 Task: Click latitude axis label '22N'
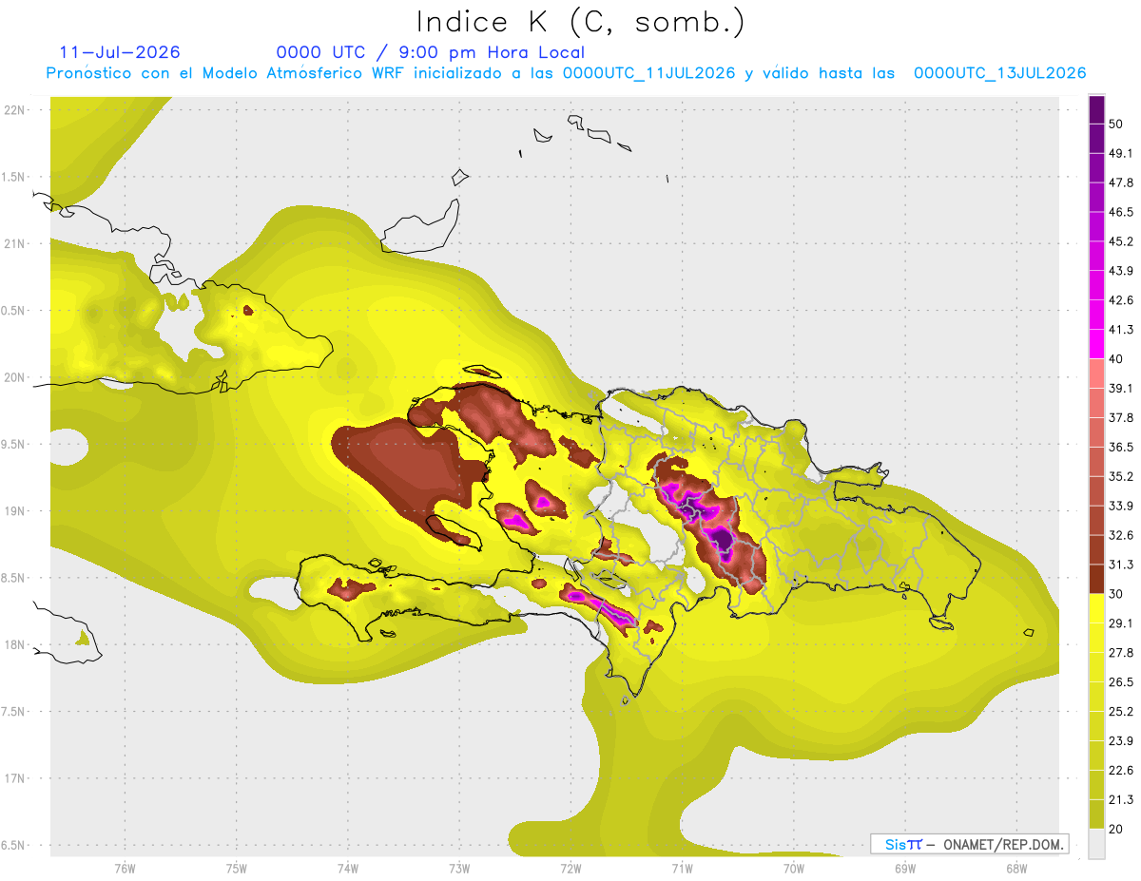click(x=14, y=109)
